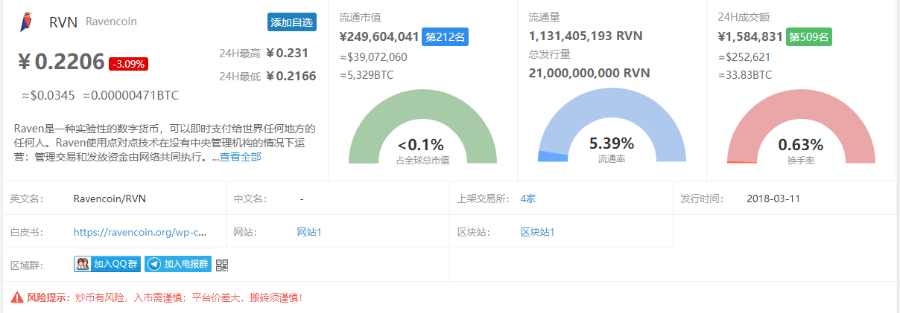The image size is (900, 313).
Task: Click the red 换手率 turnover gauge
Action: coord(801,126)
